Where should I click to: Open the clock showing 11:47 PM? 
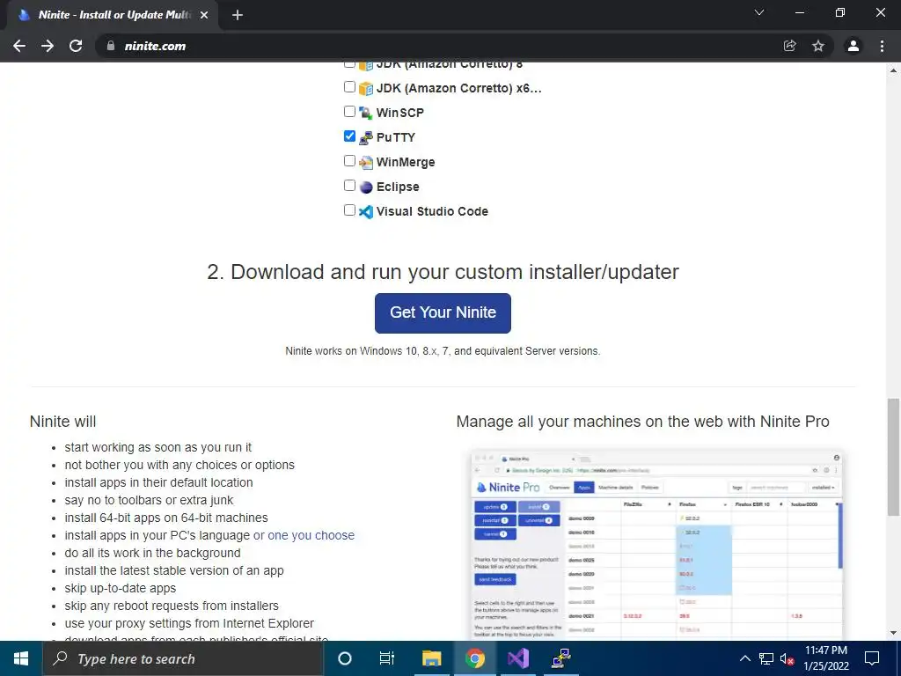coord(825,658)
